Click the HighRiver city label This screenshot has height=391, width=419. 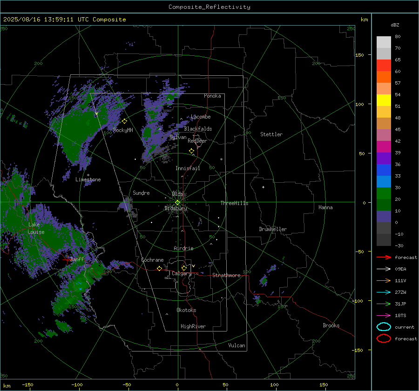point(193,326)
